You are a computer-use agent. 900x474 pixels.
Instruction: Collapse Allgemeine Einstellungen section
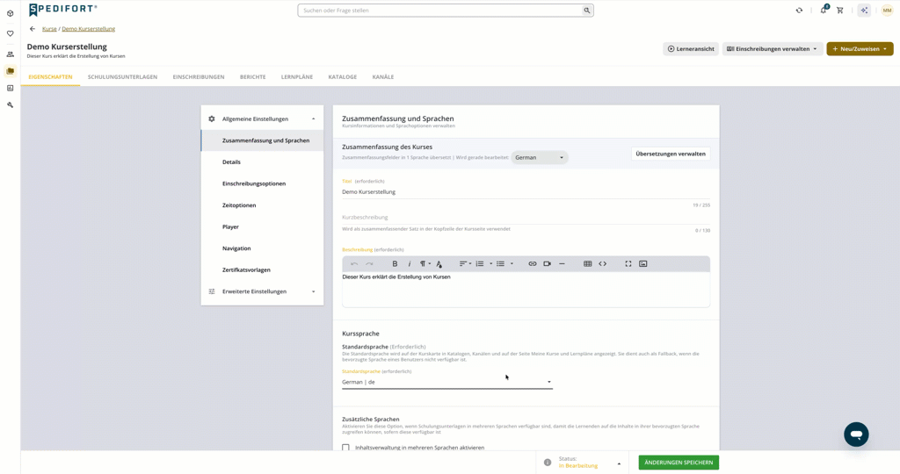pos(262,118)
